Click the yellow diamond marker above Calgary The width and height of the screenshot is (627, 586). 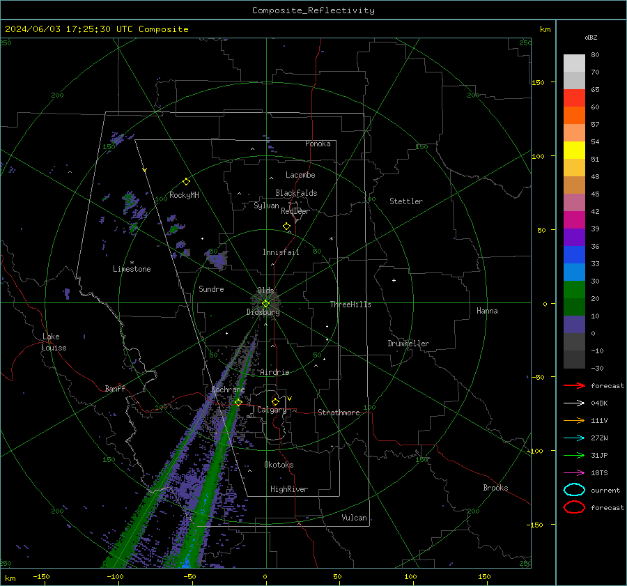click(275, 401)
